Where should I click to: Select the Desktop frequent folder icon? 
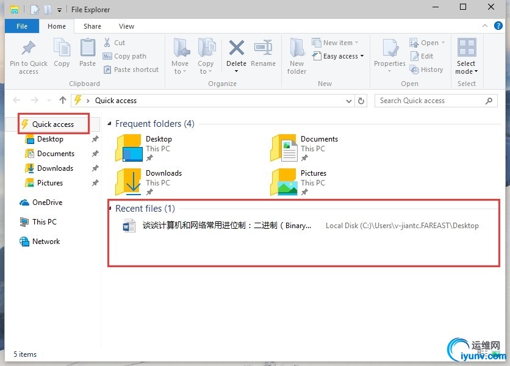pyautogui.click(x=129, y=148)
